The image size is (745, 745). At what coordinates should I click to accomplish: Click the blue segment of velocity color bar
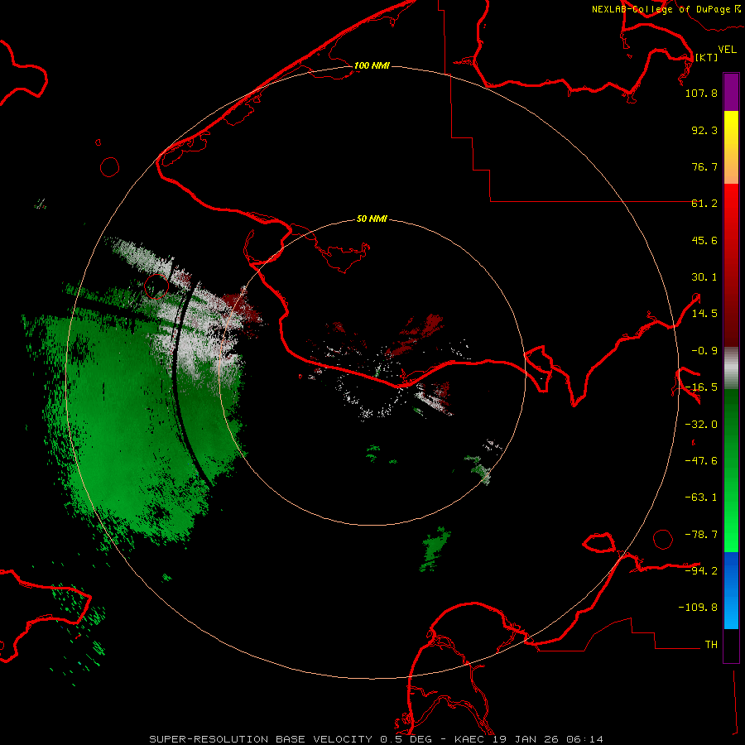tap(731, 590)
